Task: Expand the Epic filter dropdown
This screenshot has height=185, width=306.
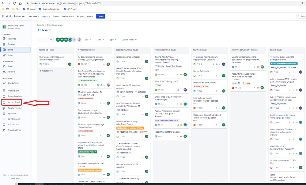Action: [x=88, y=40]
